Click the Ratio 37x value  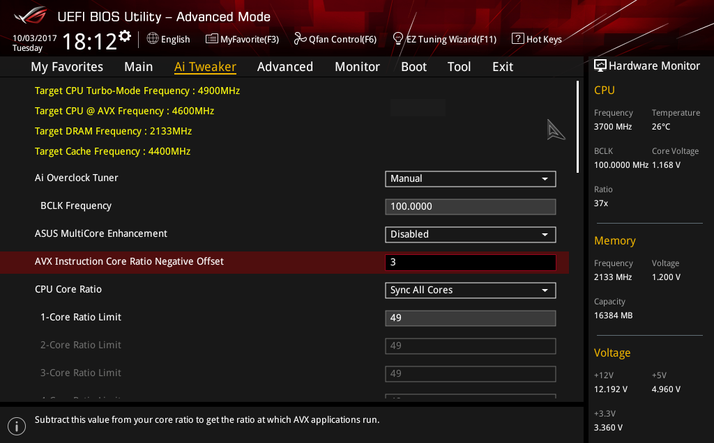click(x=601, y=203)
